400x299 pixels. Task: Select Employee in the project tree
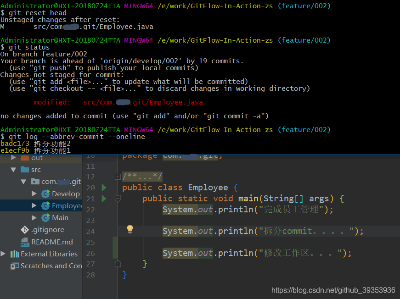point(67,206)
